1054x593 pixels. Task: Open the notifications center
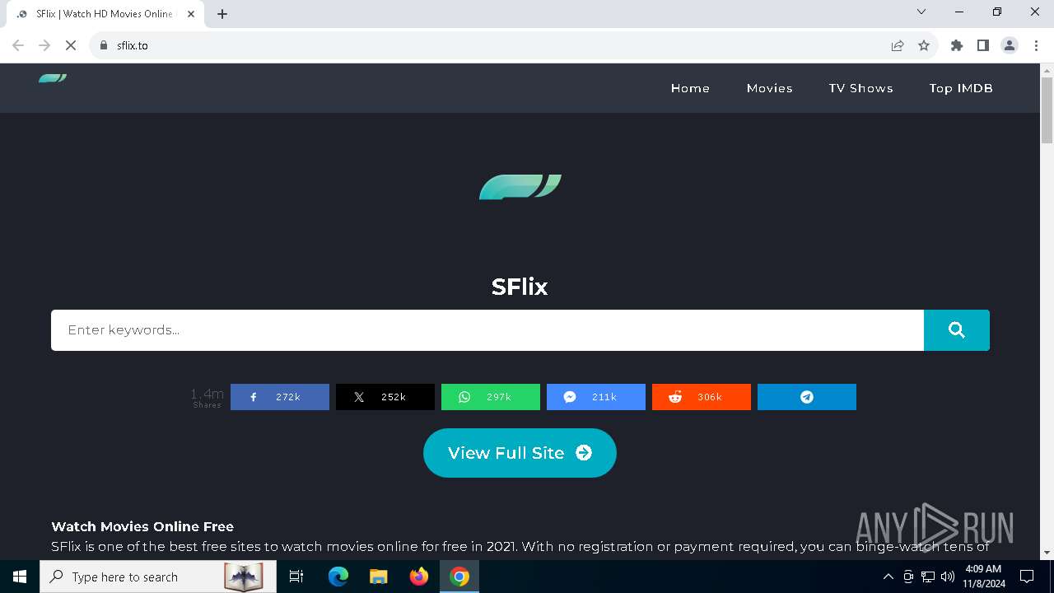[x=1027, y=577]
